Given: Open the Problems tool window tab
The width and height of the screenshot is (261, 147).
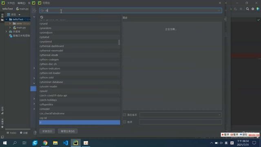Looking at the screenshot, I should [x=24, y=133].
